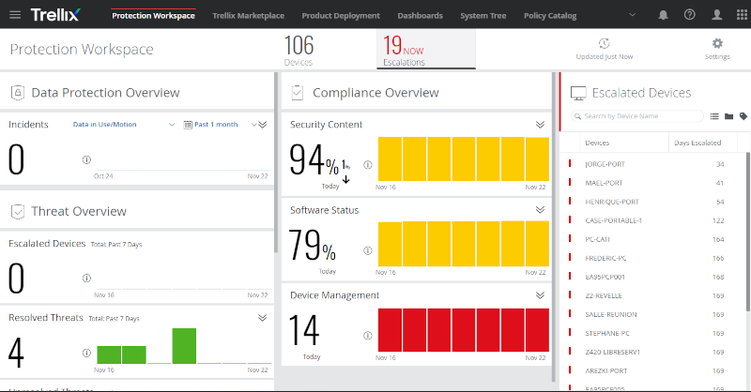Click the tallest green Resolved Threats bar
The width and height of the screenshot is (751, 392).
(184, 345)
